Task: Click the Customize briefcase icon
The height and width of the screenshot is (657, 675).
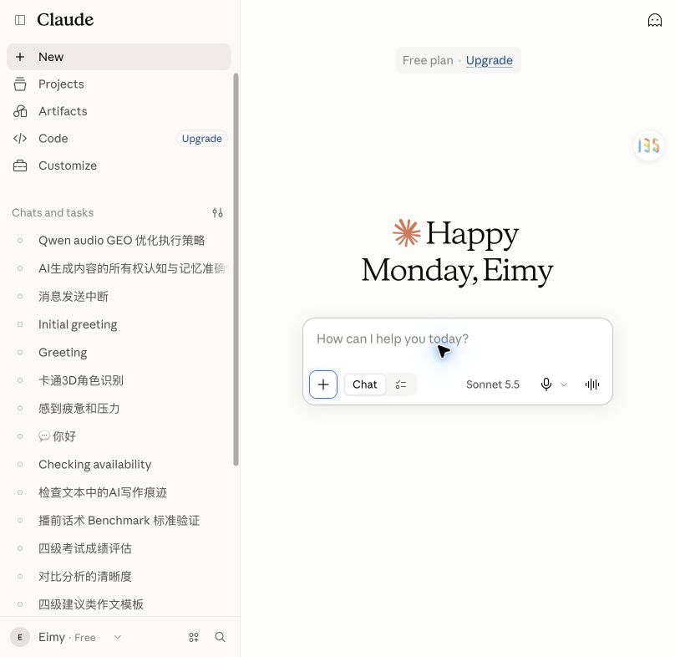Action: 20,166
